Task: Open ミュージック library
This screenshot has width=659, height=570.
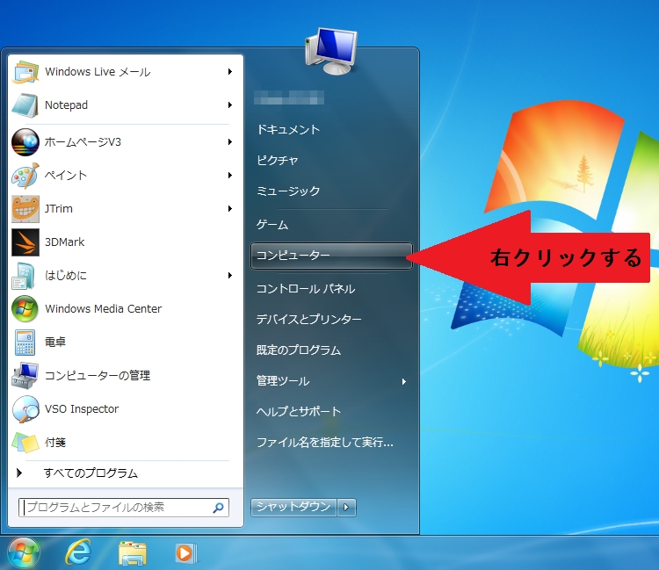Action: pos(288,191)
